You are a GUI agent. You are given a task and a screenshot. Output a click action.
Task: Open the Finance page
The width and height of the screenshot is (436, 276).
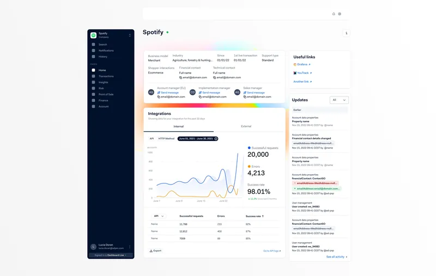(x=103, y=101)
